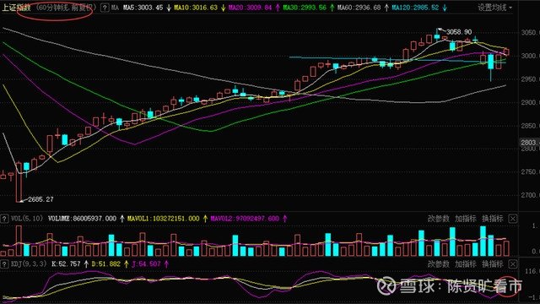Close the VOL indicator panel
Viewport: 540px width, 304px height.
tap(513, 219)
